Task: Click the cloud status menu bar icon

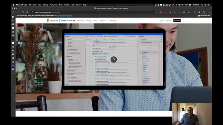Action: tap(158, 5)
